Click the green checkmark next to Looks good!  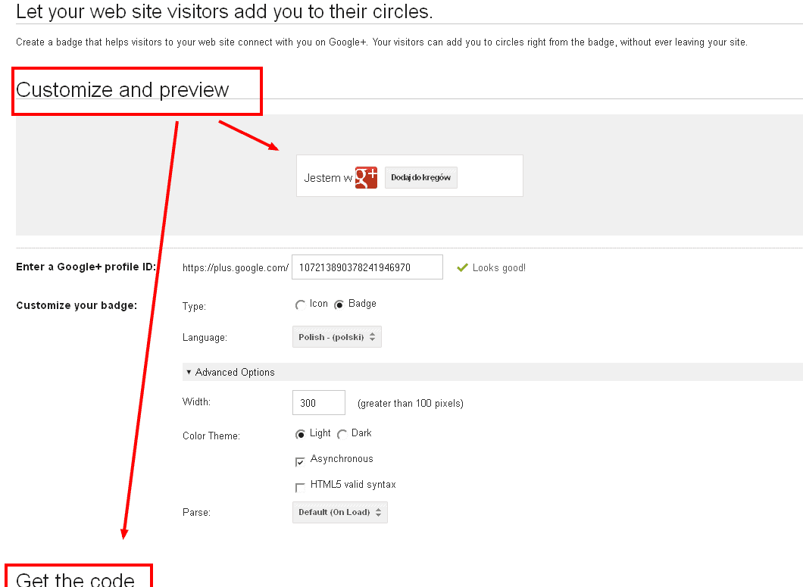[x=462, y=267]
